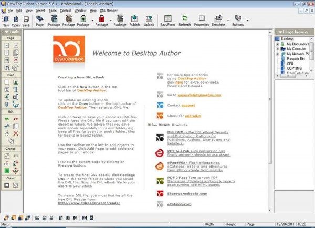This screenshot has width=315, height=228.
Task: Open the DNL Reader menu
Action: pyautogui.click(x=109, y=11)
